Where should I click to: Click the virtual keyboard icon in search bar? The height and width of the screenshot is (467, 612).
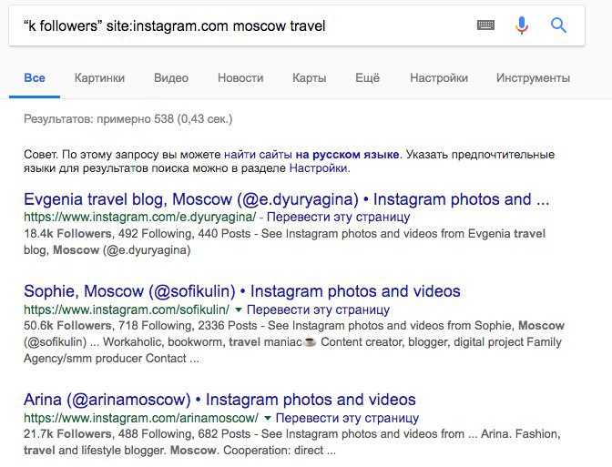tap(486, 25)
